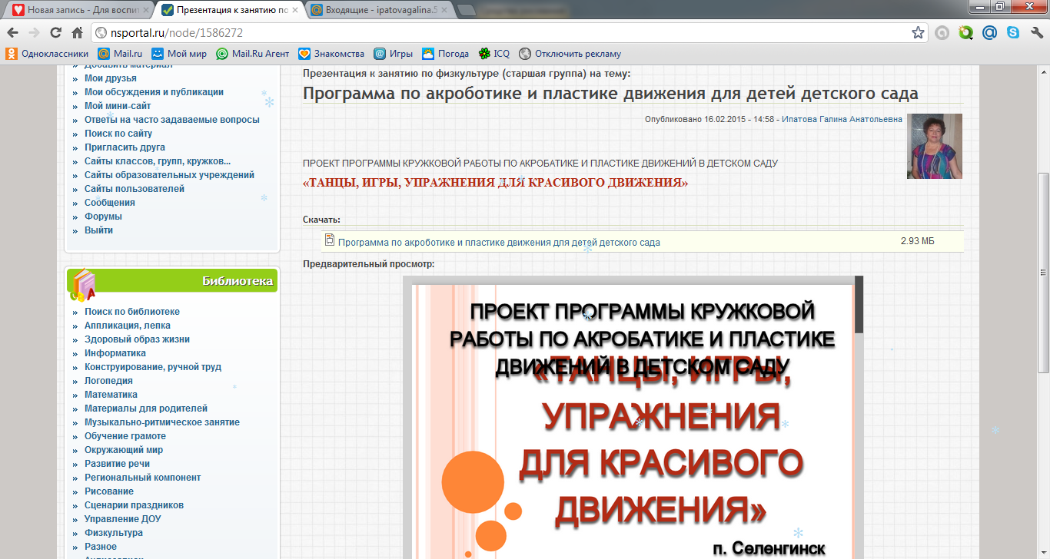This screenshot has width=1050, height=559.
Task: Click the Skype extension icon in toolbar
Action: click(x=1013, y=33)
